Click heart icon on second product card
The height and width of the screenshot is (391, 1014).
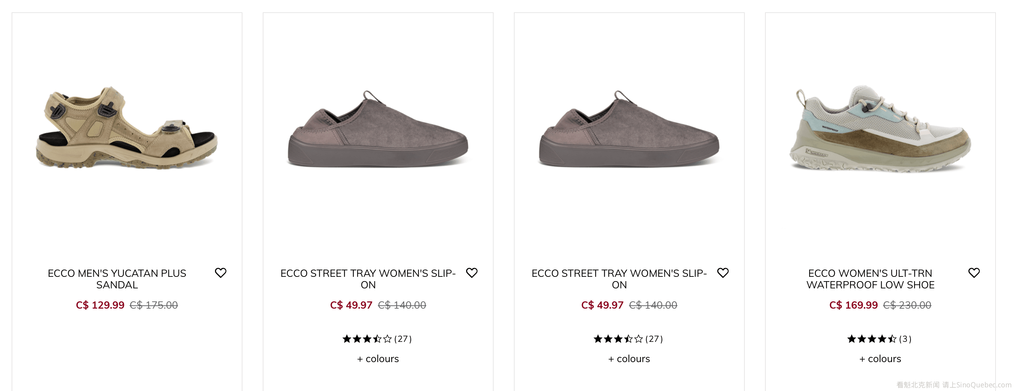(x=472, y=273)
